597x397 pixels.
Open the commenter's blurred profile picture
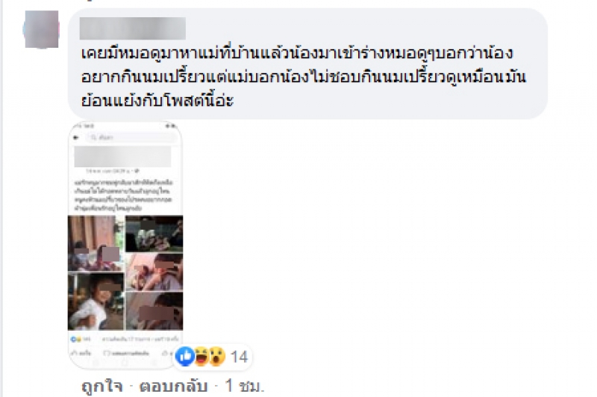(x=42, y=30)
